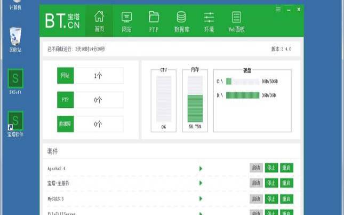Screen dimensions: 344x215
Task: Click MySQL5.5 running status arrow
Action: tap(201, 198)
